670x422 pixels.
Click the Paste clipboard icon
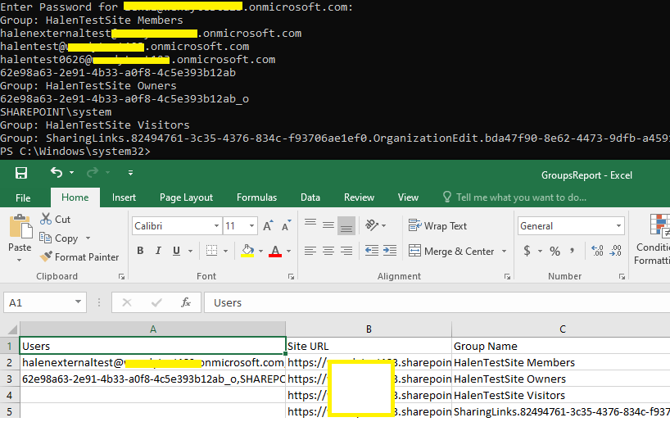tap(20, 227)
